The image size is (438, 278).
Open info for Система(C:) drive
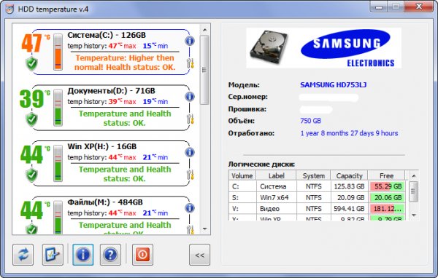coord(190,41)
